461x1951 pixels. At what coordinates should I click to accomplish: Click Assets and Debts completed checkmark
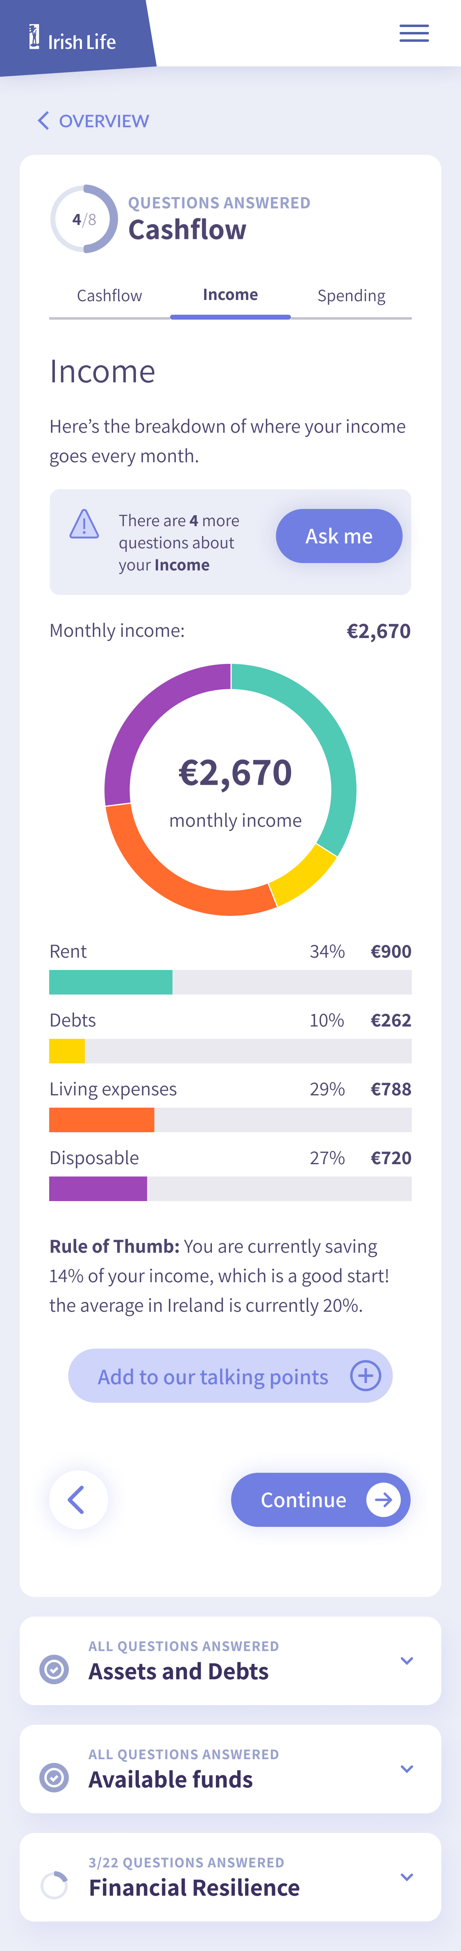(x=54, y=1669)
